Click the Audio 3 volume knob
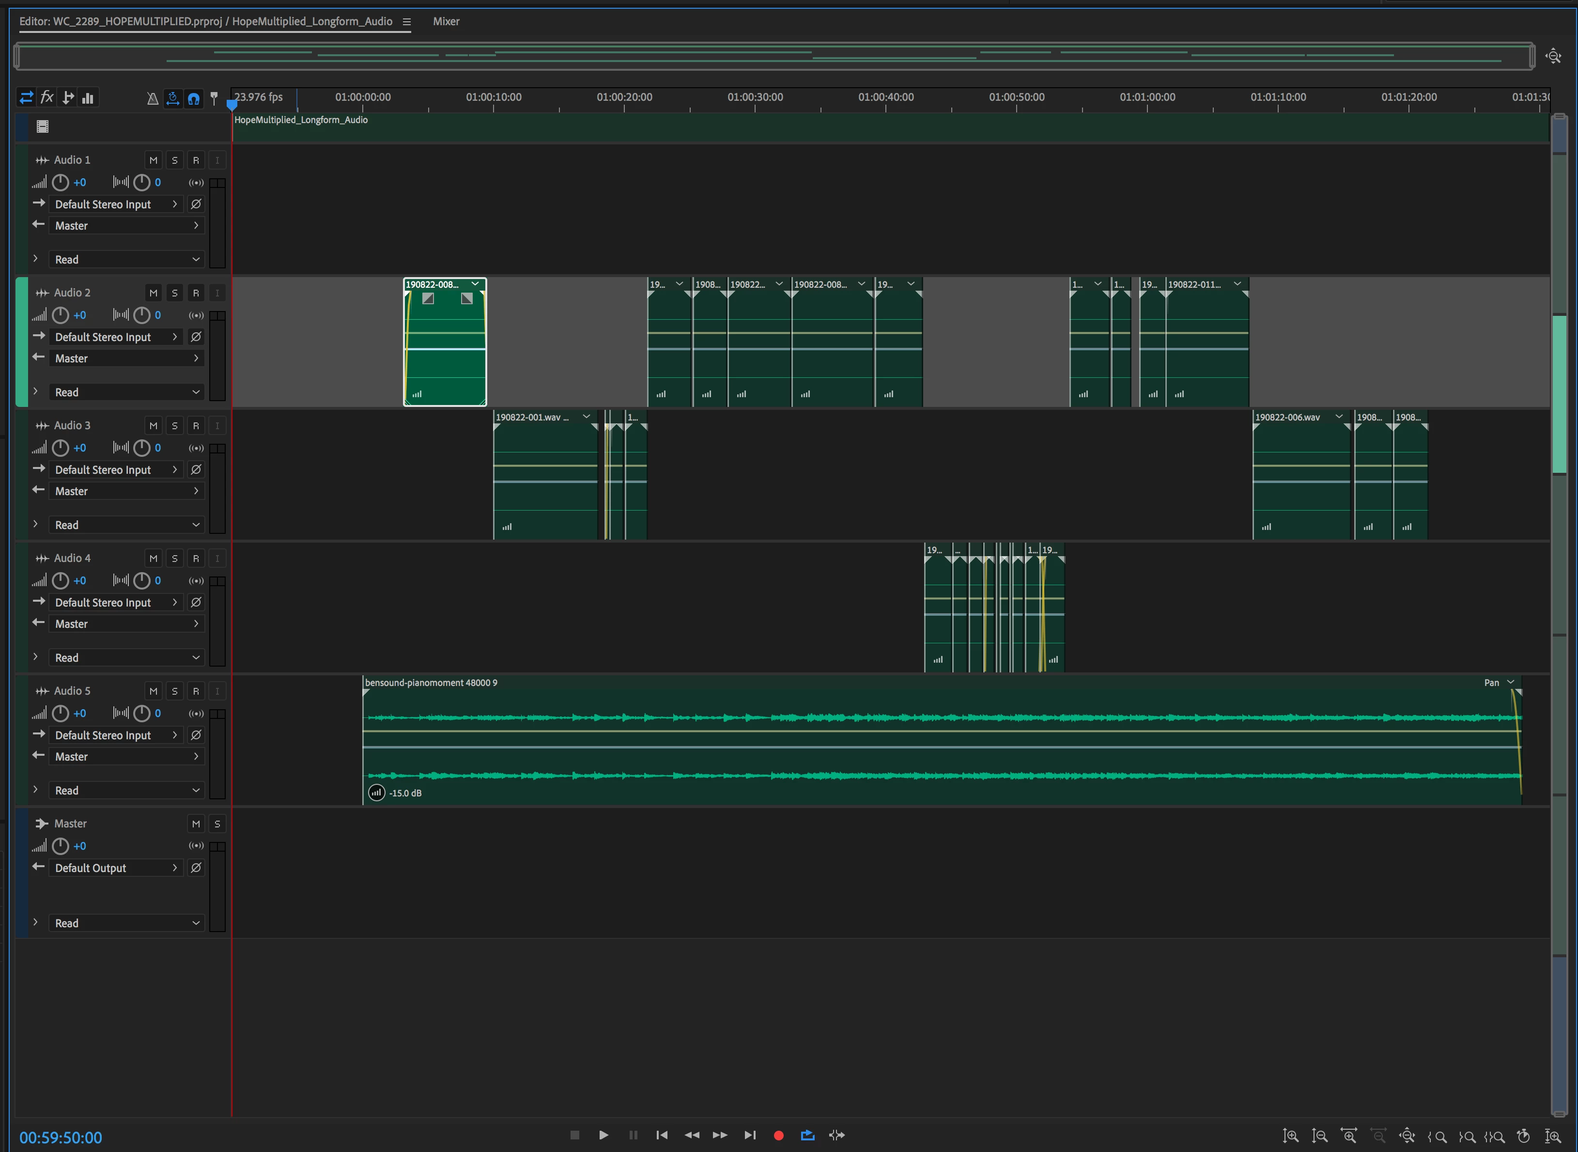 [x=61, y=448]
